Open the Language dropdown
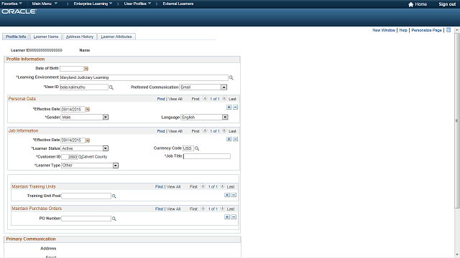 [x=225, y=118]
